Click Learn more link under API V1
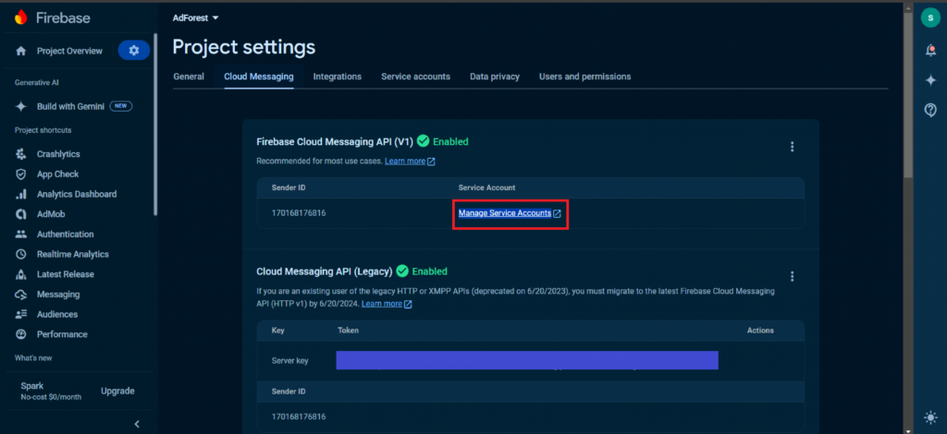Viewport: 947px width, 434px height. 405,162
